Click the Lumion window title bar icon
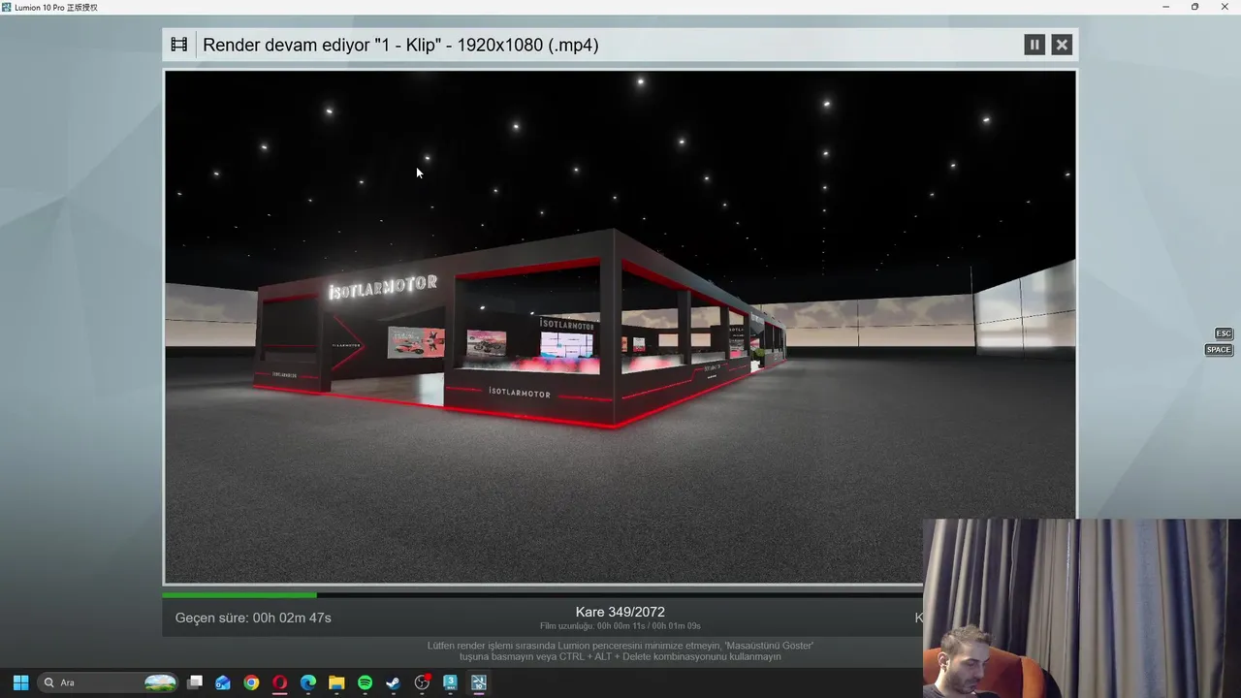 coord(7,7)
